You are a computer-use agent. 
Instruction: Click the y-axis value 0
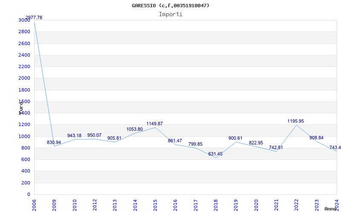29,195
